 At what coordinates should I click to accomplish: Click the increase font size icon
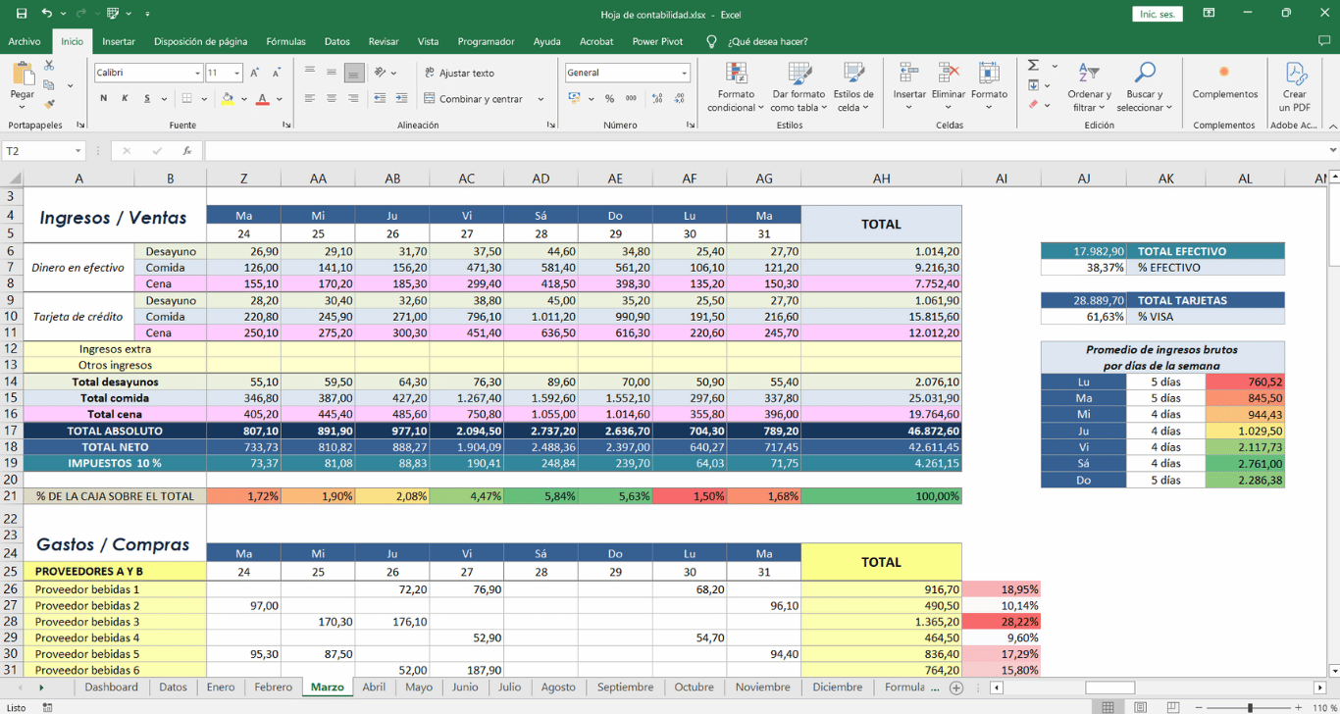pos(255,73)
